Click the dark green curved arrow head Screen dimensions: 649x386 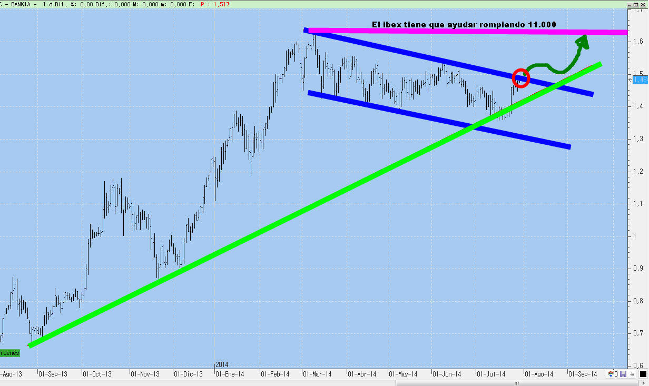point(584,41)
